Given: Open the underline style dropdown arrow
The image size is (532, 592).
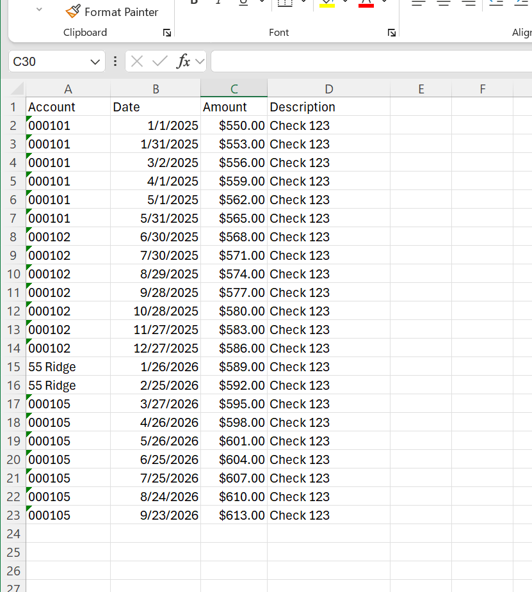Looking at the screenshot, I should (262, 2).
